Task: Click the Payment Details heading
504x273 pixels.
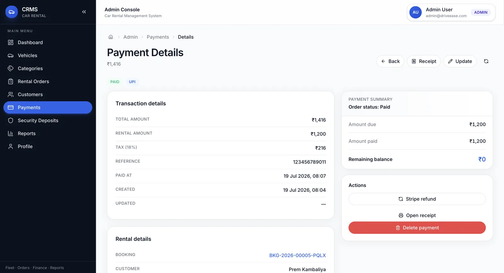Action: [x=145, y=53]
